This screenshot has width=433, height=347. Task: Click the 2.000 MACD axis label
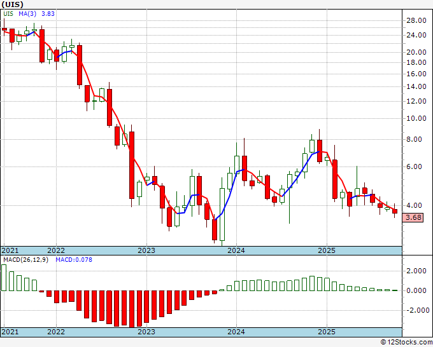[x=416, y=271]
